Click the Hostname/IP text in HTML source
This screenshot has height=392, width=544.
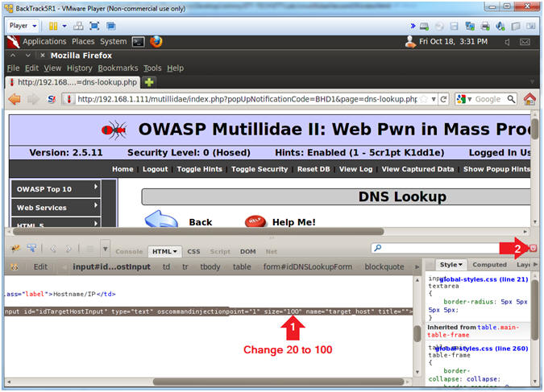click(x=74, y=294)
